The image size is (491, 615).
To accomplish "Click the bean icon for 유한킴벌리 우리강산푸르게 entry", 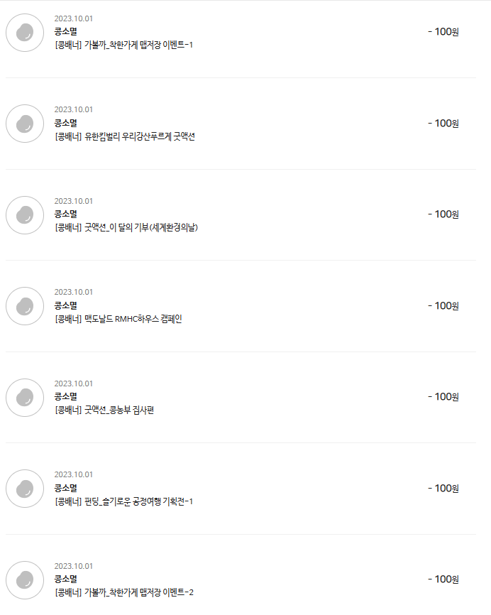I will (x=25, y=124).
